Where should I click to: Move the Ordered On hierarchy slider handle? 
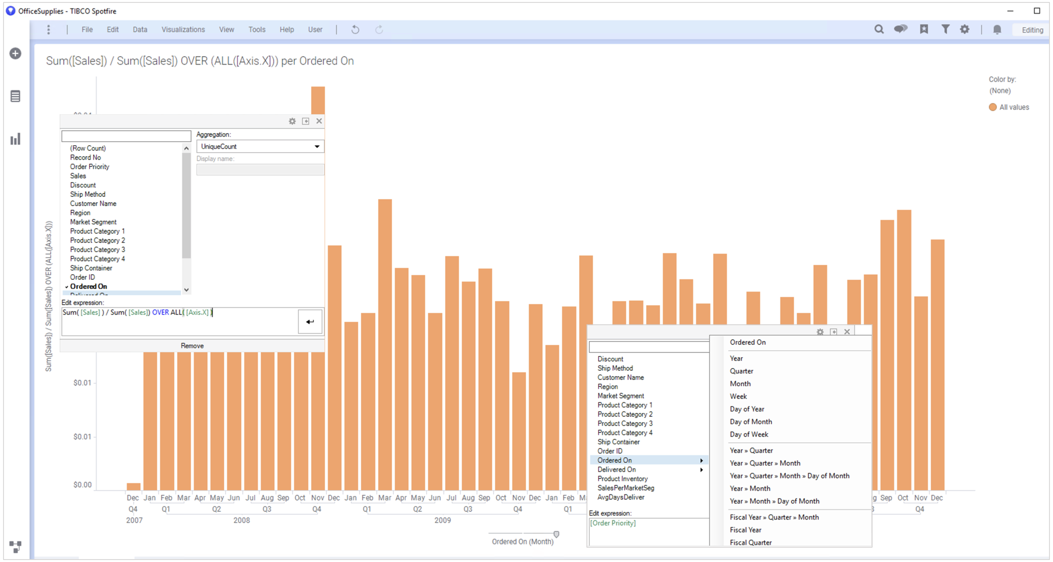click(556, 534)
